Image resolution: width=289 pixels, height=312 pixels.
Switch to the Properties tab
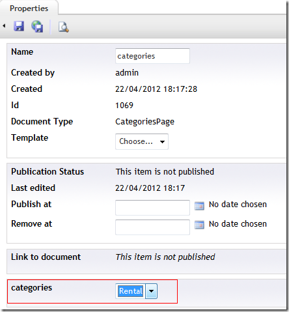pyautogui.click(x=29, y=8)
